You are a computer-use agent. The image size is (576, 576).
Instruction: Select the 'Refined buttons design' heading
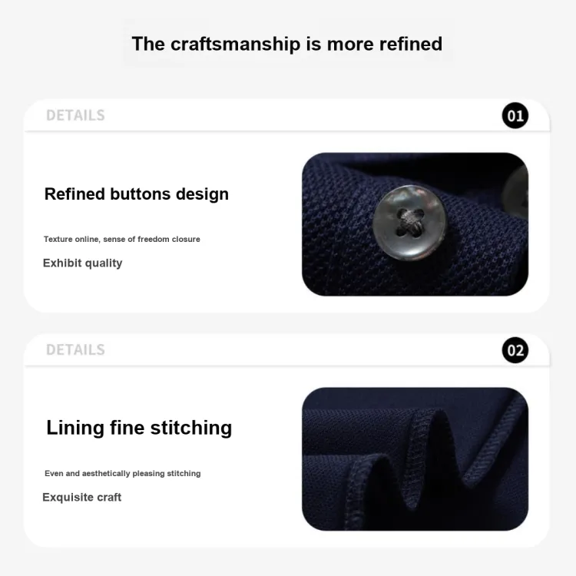(136, 194)
